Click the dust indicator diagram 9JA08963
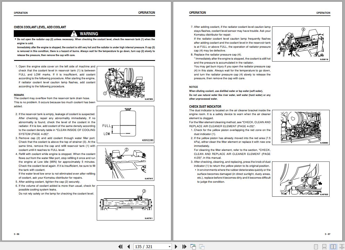Screen dimensions: 345x250 point(301,127)
